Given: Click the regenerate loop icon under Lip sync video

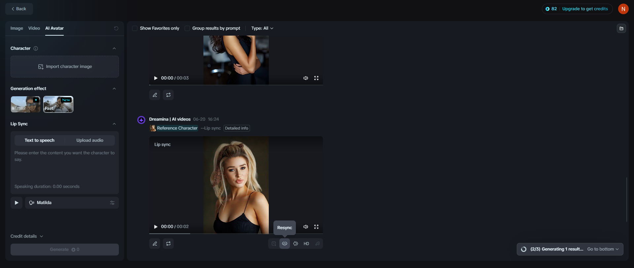Looking at the screenshot, I should (x=168, y=244).
